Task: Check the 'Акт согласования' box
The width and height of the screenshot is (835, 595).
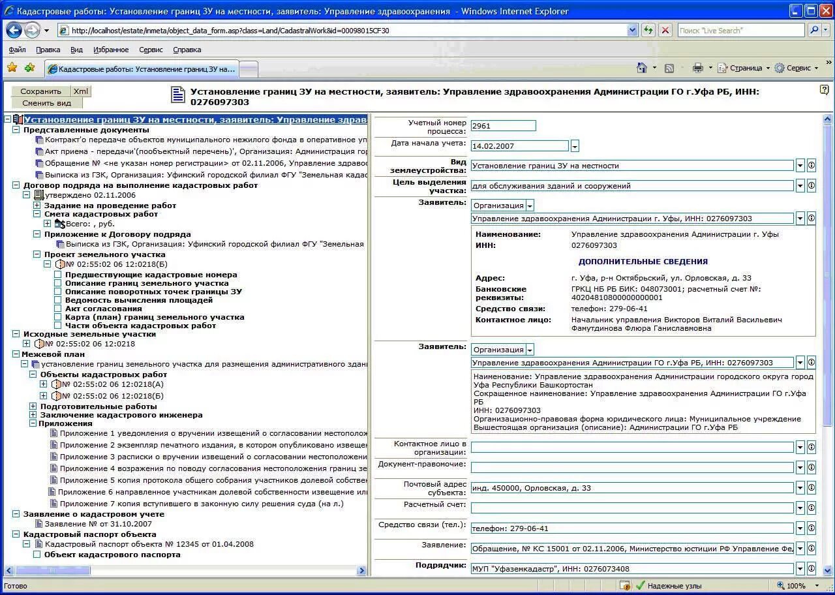Action: [58, 309]
